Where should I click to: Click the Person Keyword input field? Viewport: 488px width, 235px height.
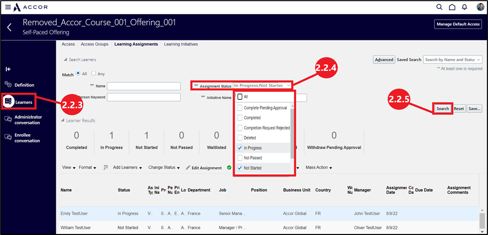pos(144,97)
